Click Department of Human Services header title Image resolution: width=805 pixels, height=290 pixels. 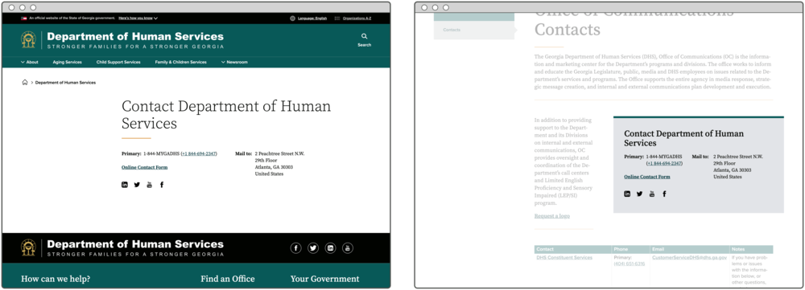pos(135,36)
